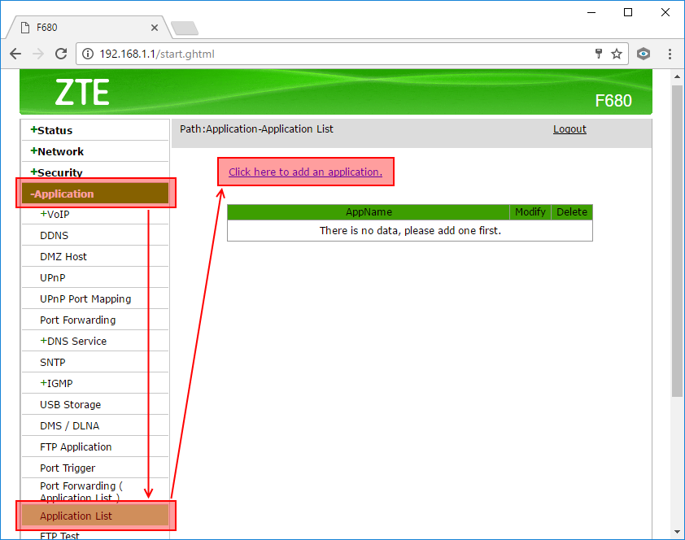Click the Delete column header
This screenshot has height=540, width=685.
point(571,211)
